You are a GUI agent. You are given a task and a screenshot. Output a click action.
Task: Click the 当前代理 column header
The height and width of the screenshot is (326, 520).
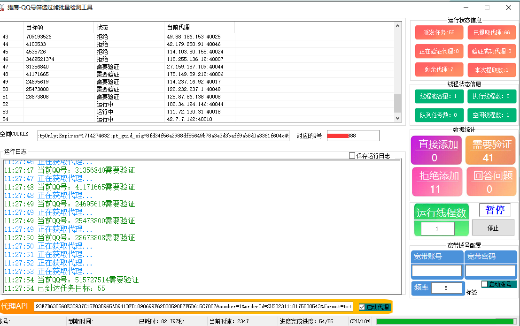click(199, 27)
